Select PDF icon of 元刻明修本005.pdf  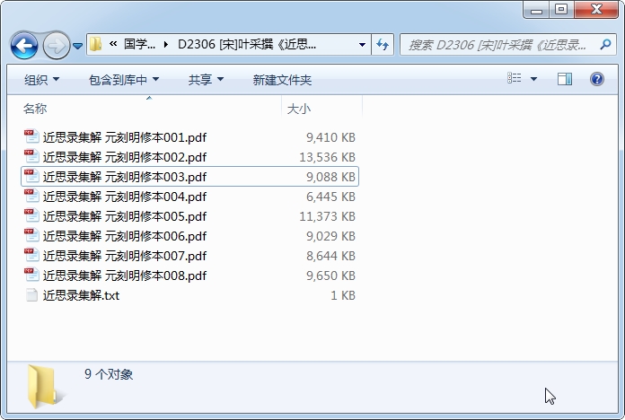click(x=31, y=216)
